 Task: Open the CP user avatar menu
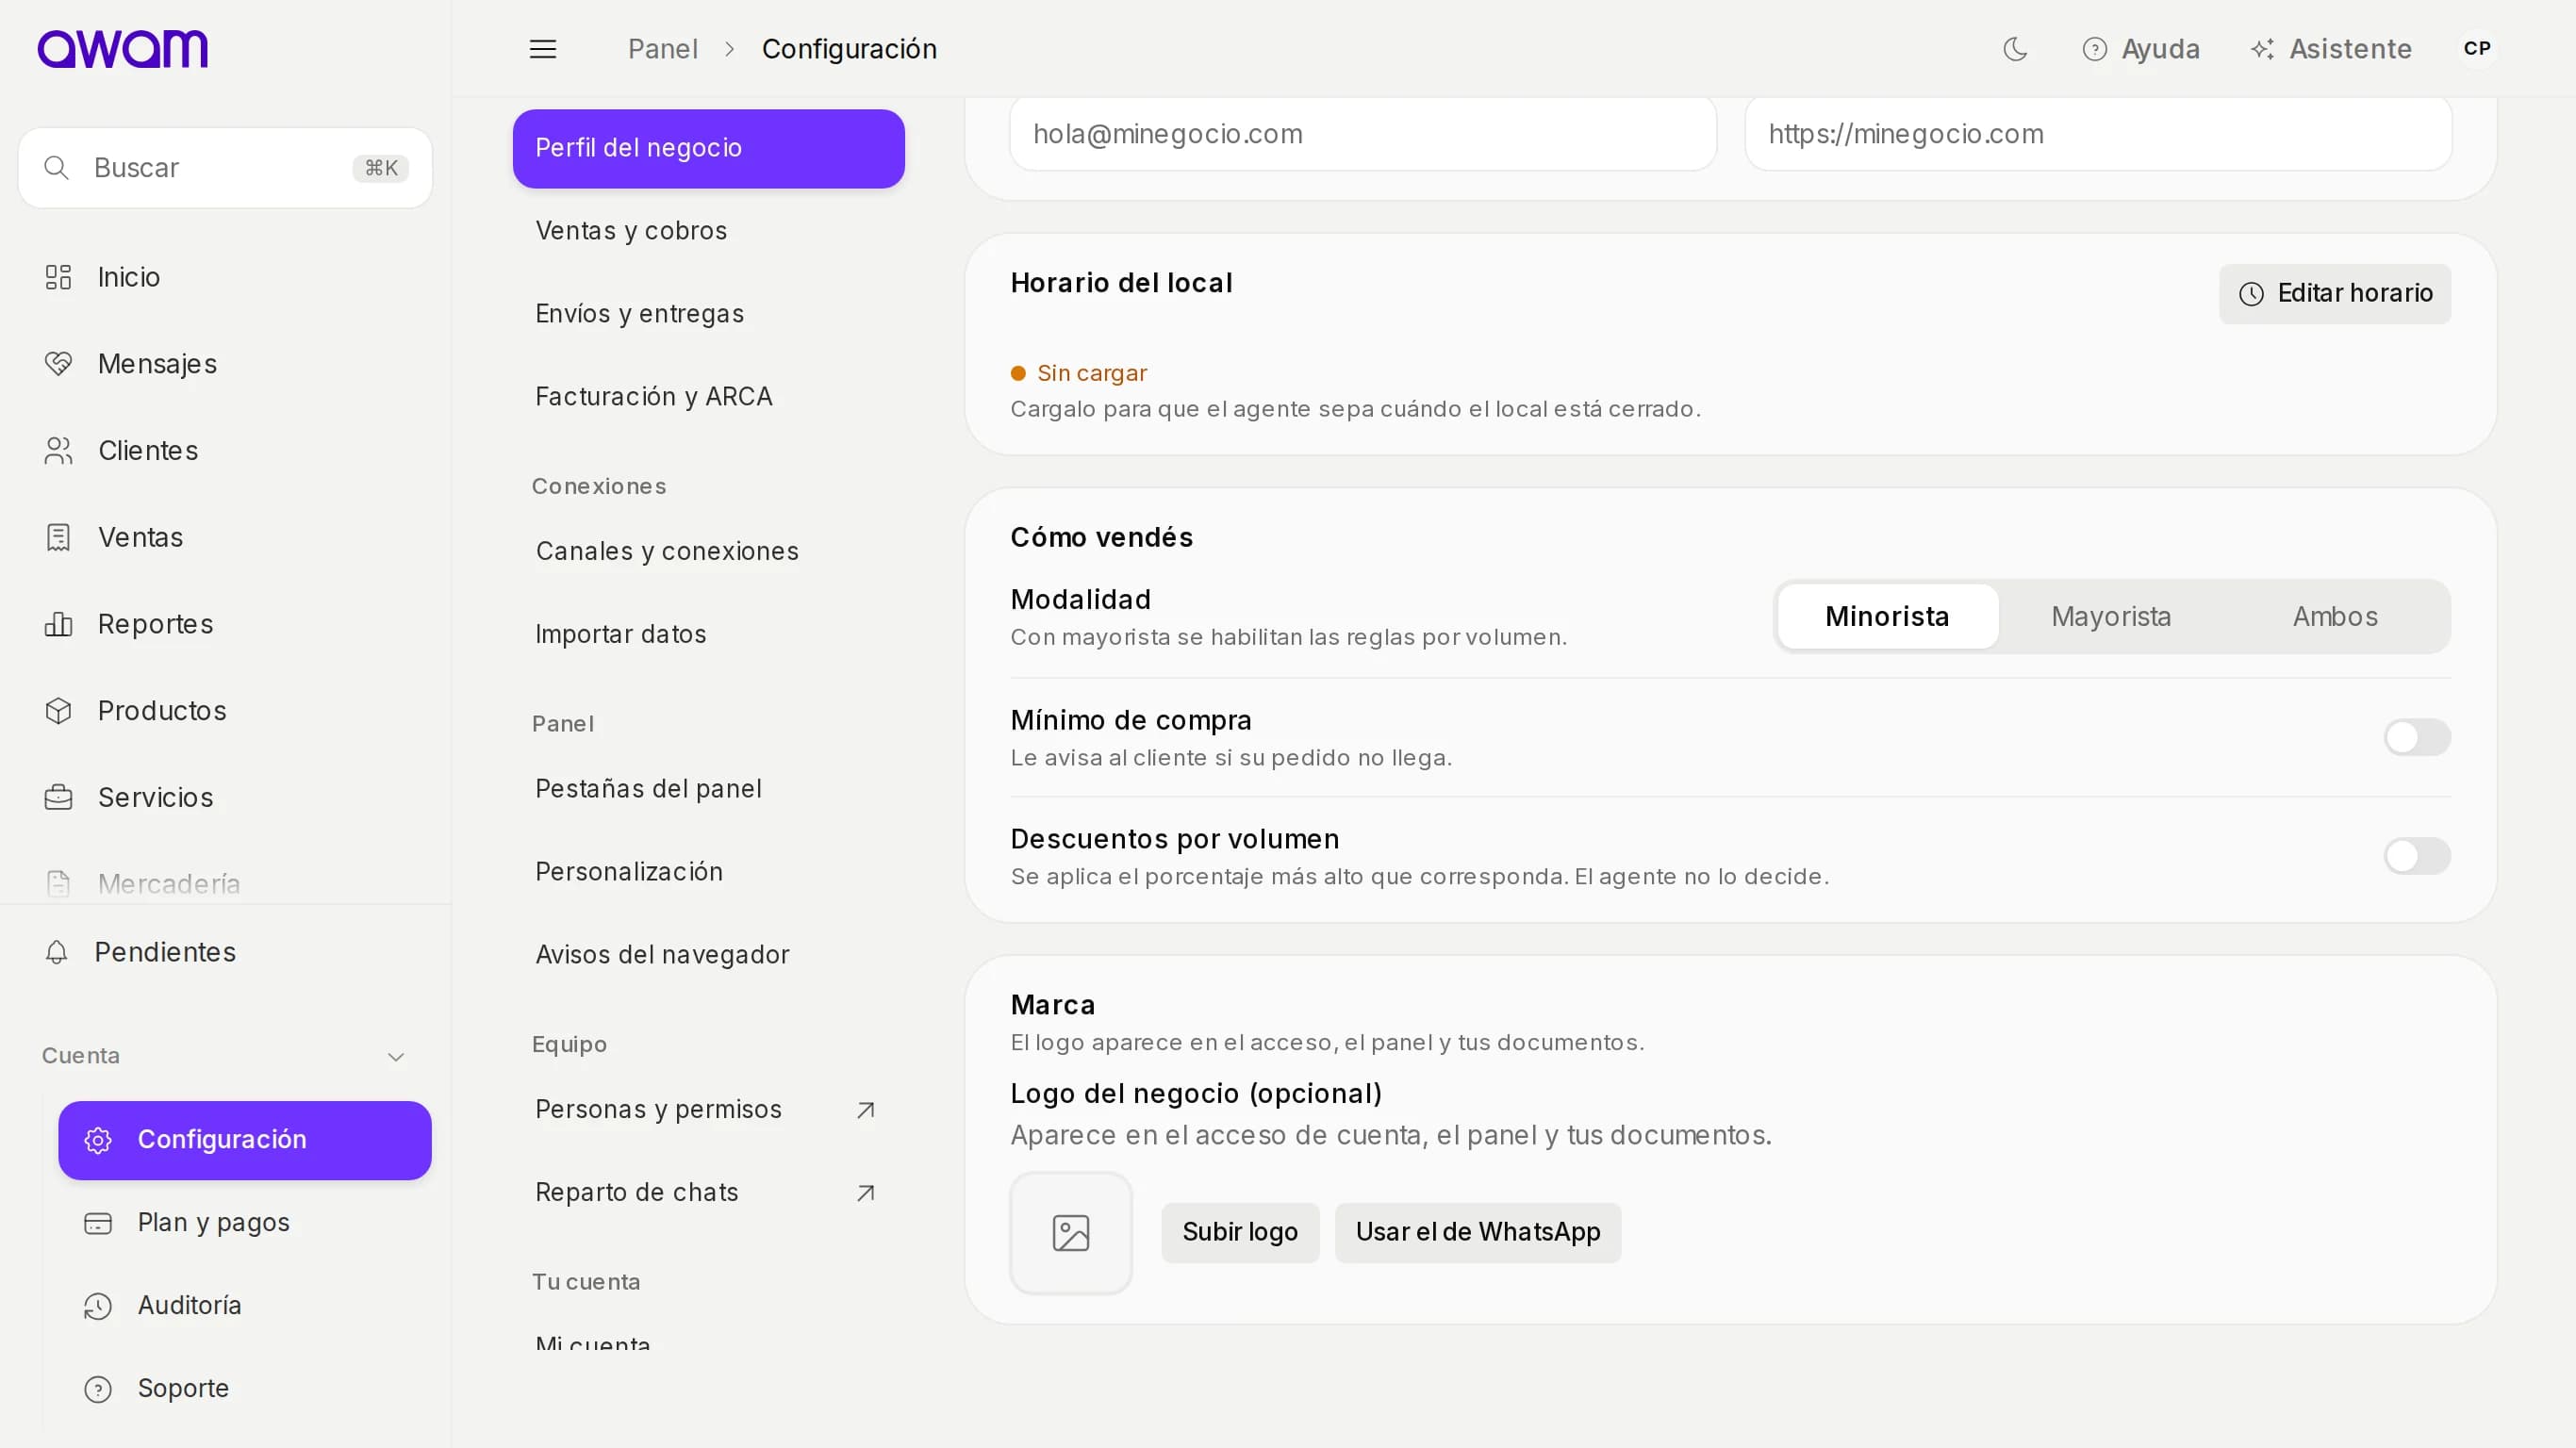pyautogui.click(x=2477, y=49)
